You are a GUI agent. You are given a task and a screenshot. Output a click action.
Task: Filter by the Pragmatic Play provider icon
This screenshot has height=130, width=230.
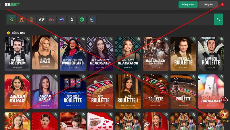(x=32, y=19)
